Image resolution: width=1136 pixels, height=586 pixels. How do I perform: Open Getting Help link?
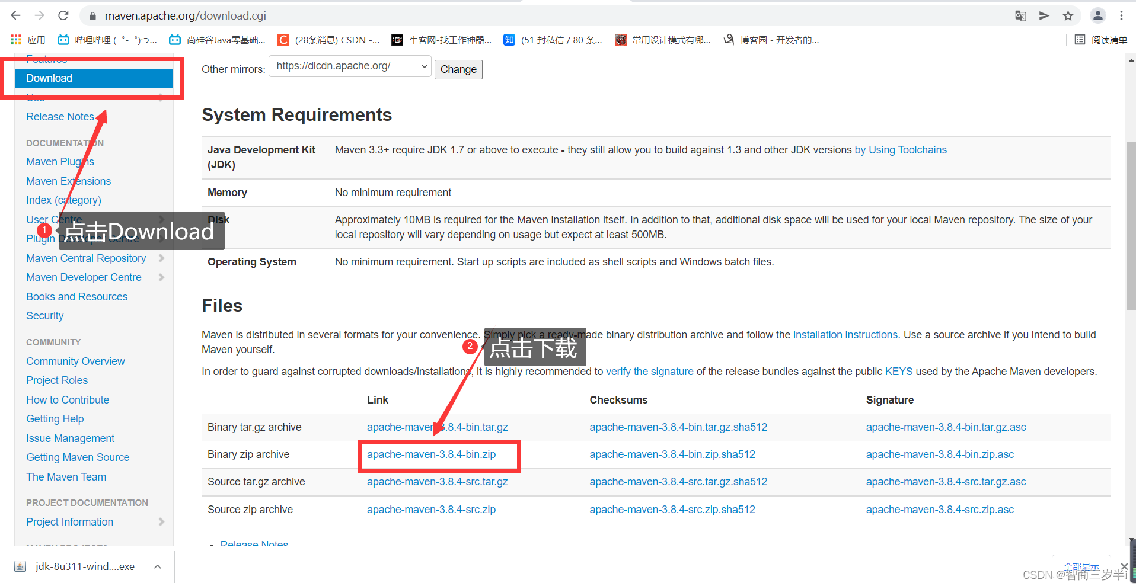tap(55, 419)
